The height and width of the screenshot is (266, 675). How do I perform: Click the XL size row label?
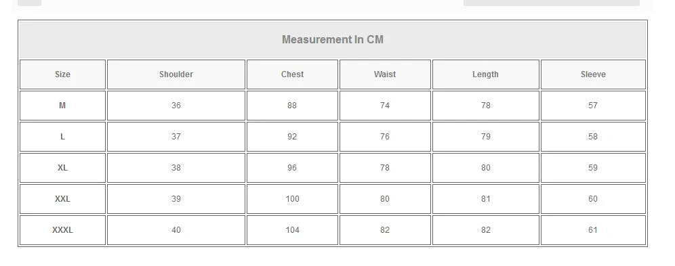[x=62, y=168]
